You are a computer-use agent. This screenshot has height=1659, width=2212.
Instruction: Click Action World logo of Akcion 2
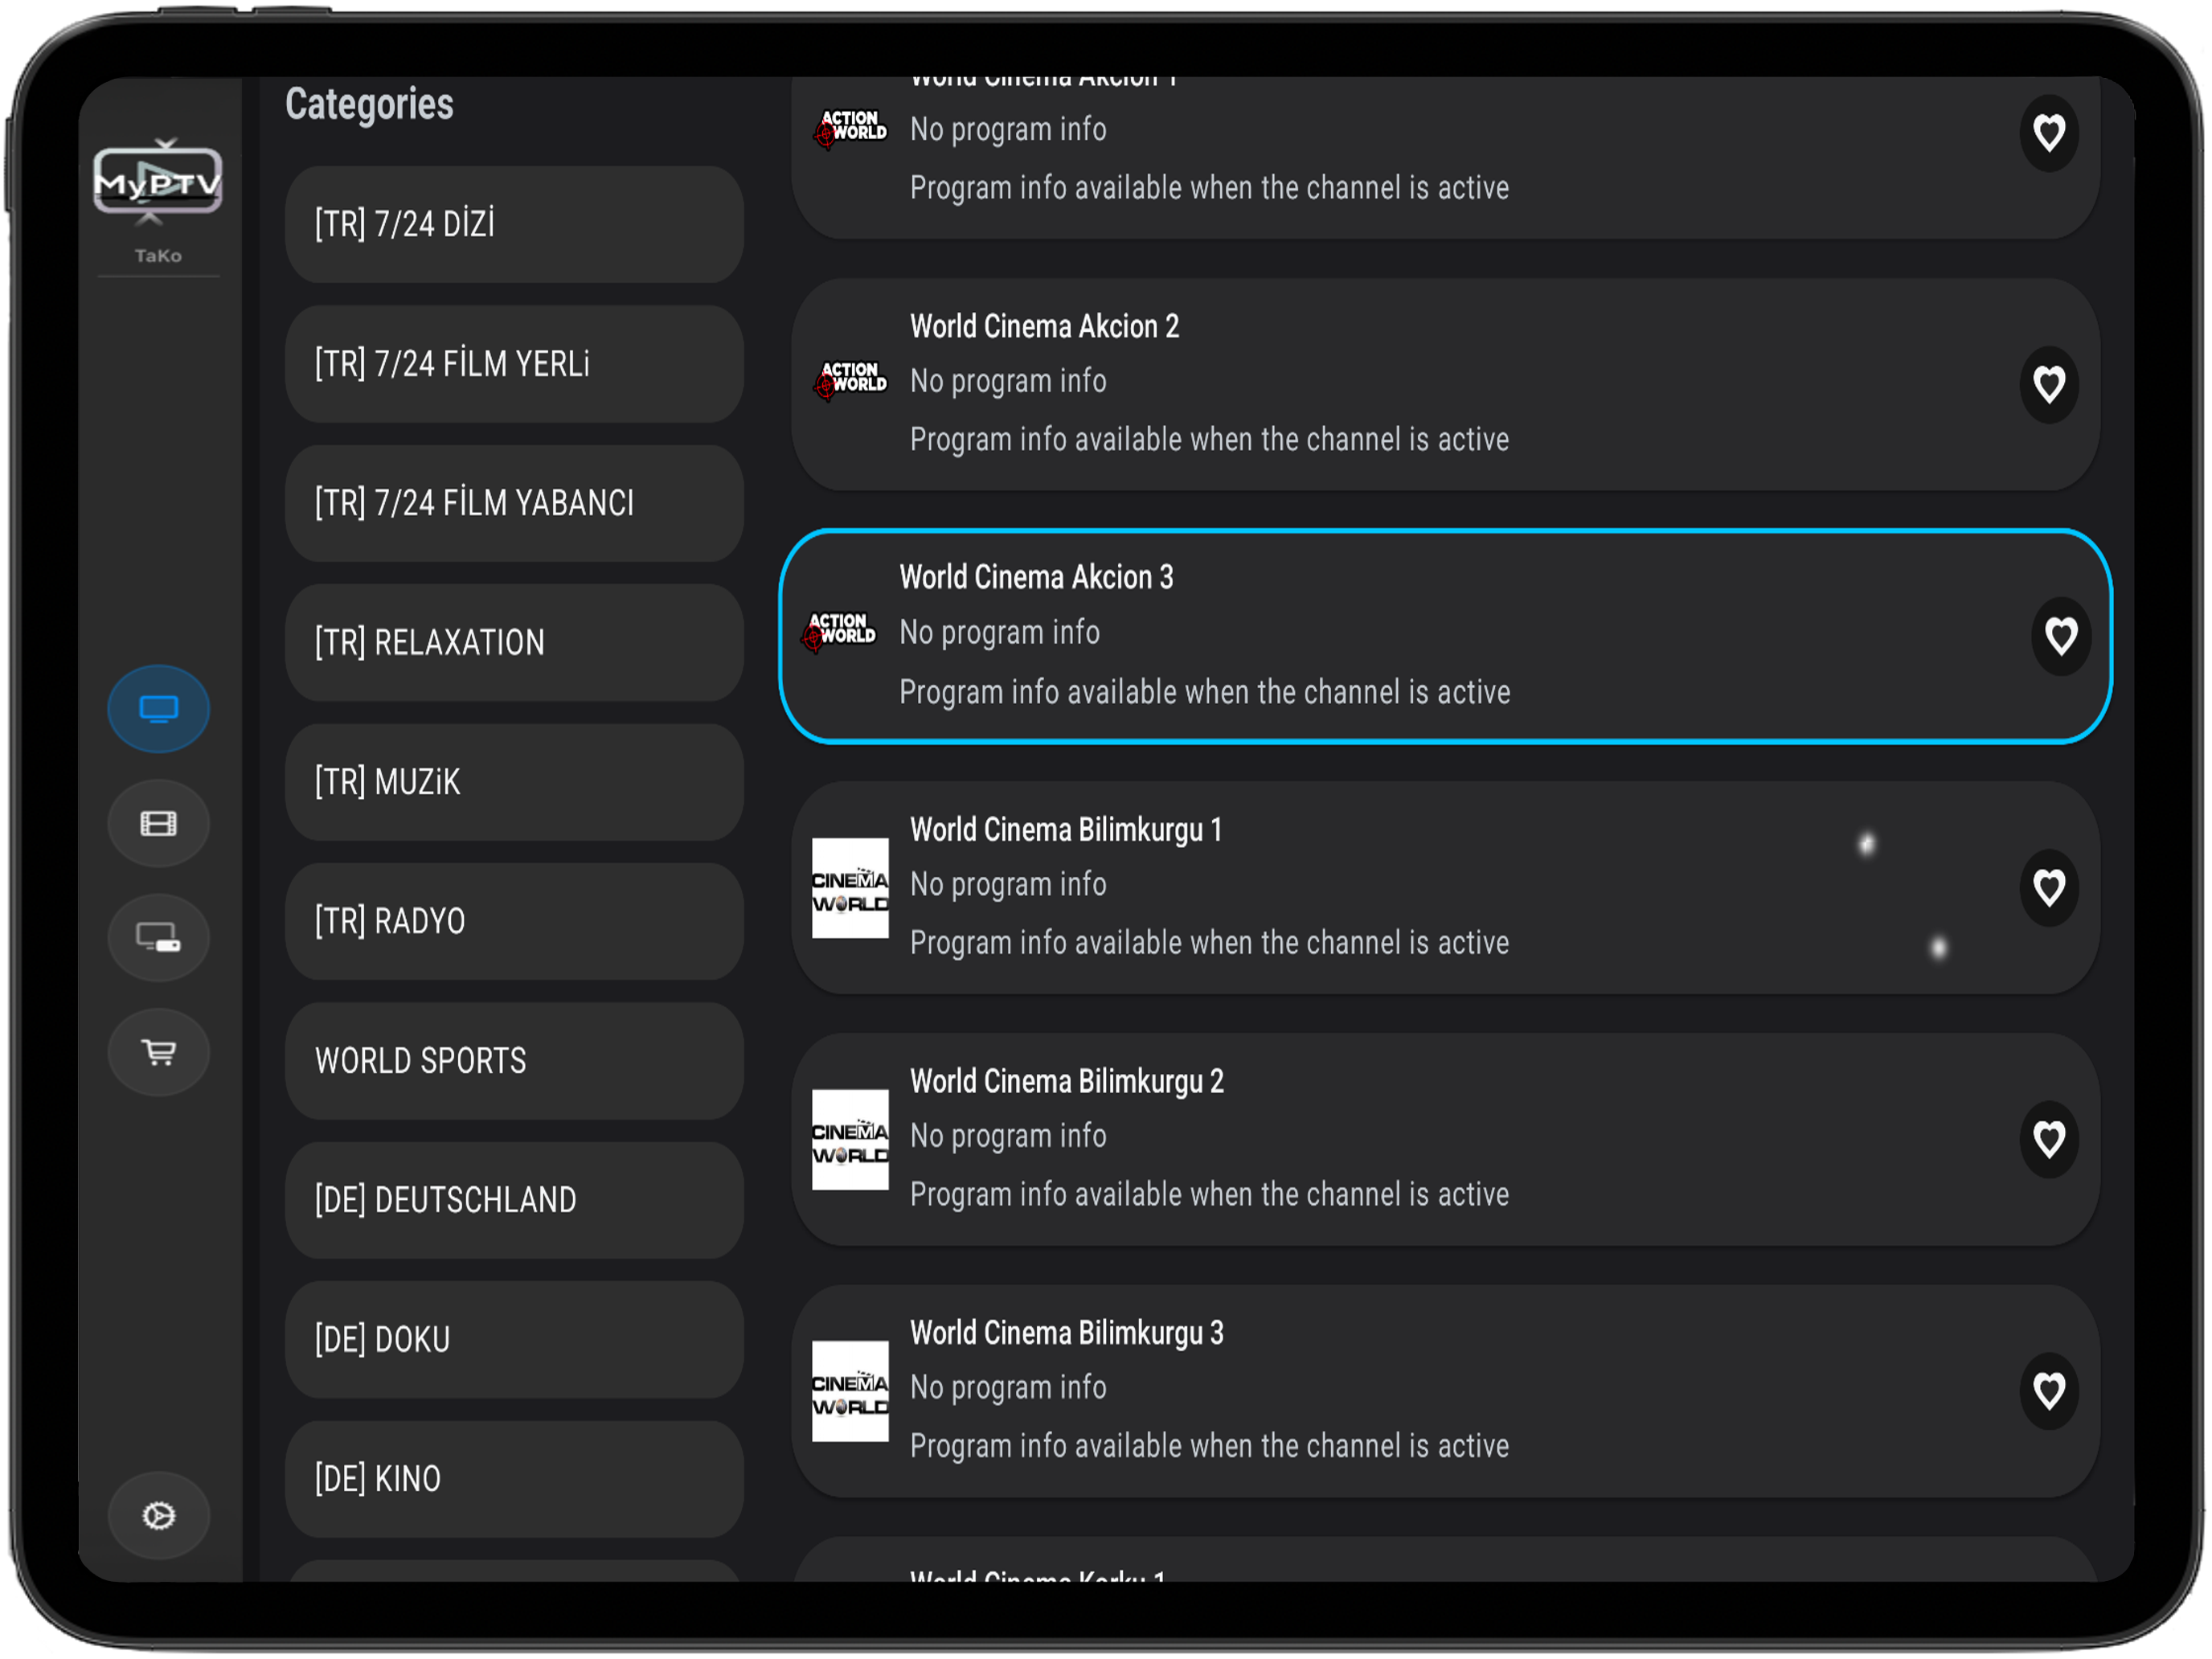point(850,380)
